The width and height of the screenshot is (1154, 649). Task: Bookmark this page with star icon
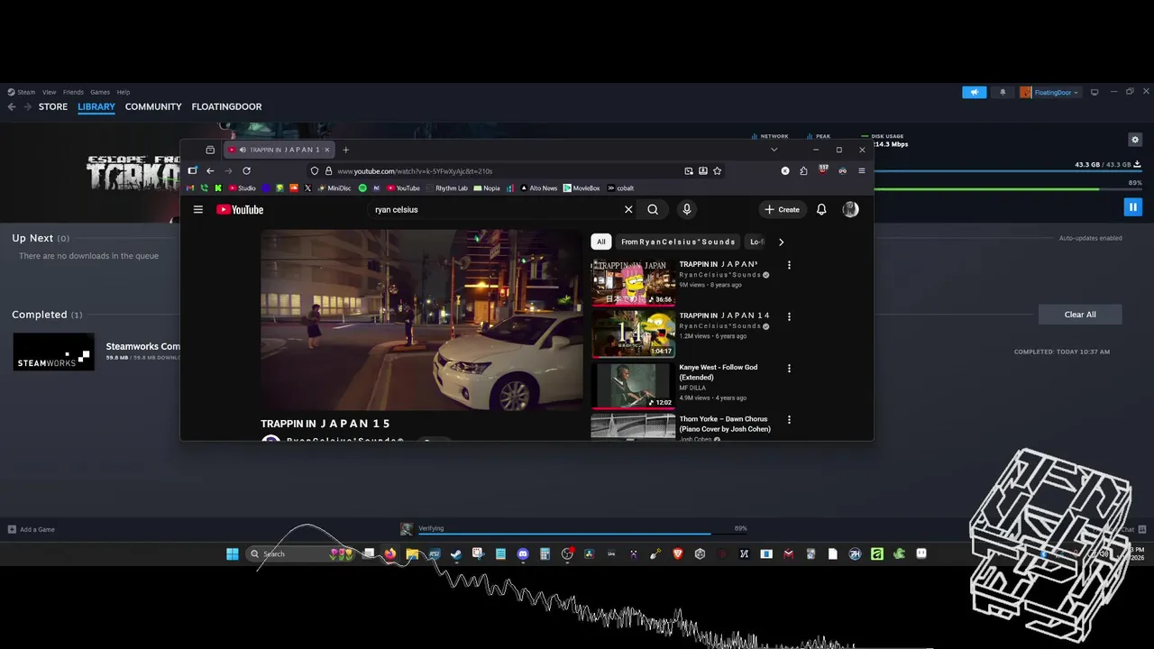point(718,170)
